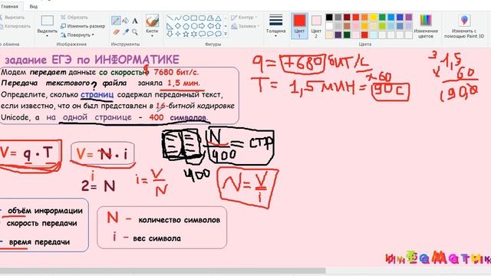
Task: Choose the Left arrow shape
Action: 210,26
